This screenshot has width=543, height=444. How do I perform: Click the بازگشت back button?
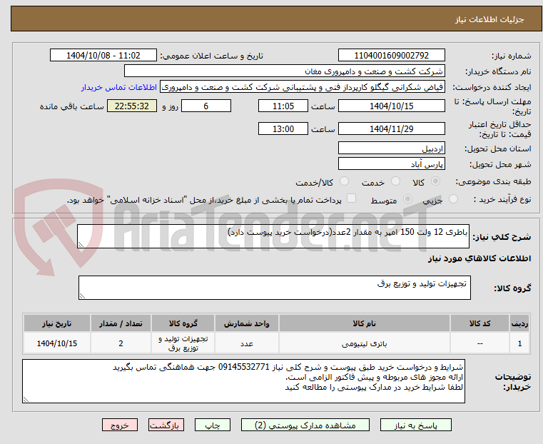(x=166, y=425)
